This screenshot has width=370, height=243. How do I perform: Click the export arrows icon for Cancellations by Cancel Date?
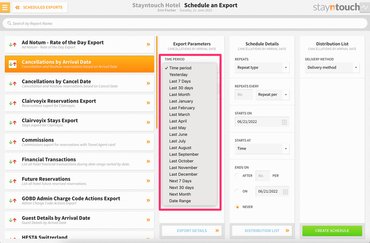pyautogui.click(x=13, y=83)
